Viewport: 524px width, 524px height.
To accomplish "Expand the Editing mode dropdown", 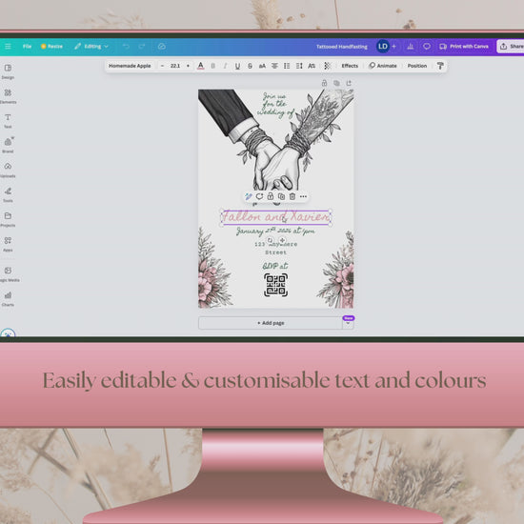I will click(91, 47).
